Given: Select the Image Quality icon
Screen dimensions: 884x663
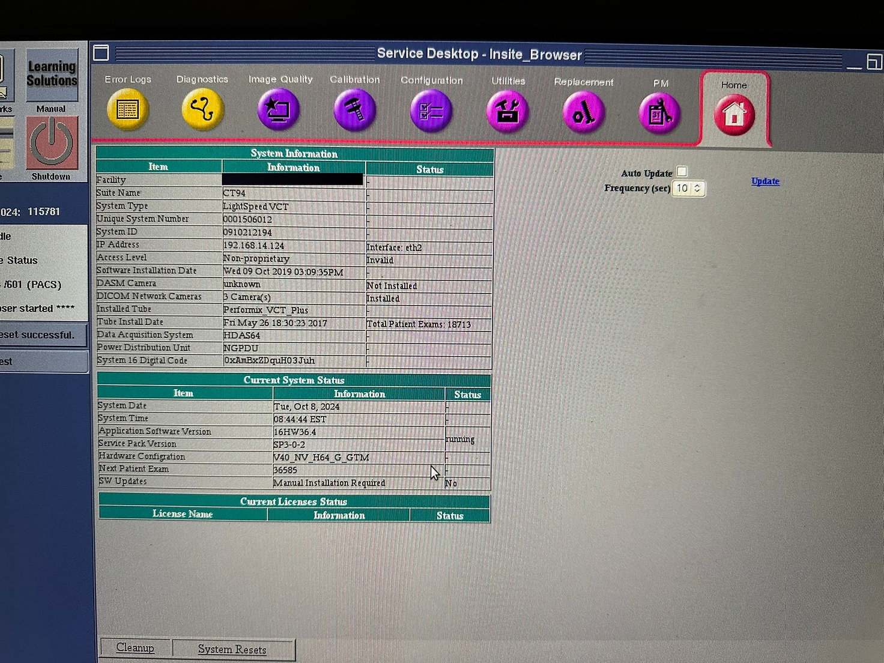Looking at the screenshot, I should point(279,110).
